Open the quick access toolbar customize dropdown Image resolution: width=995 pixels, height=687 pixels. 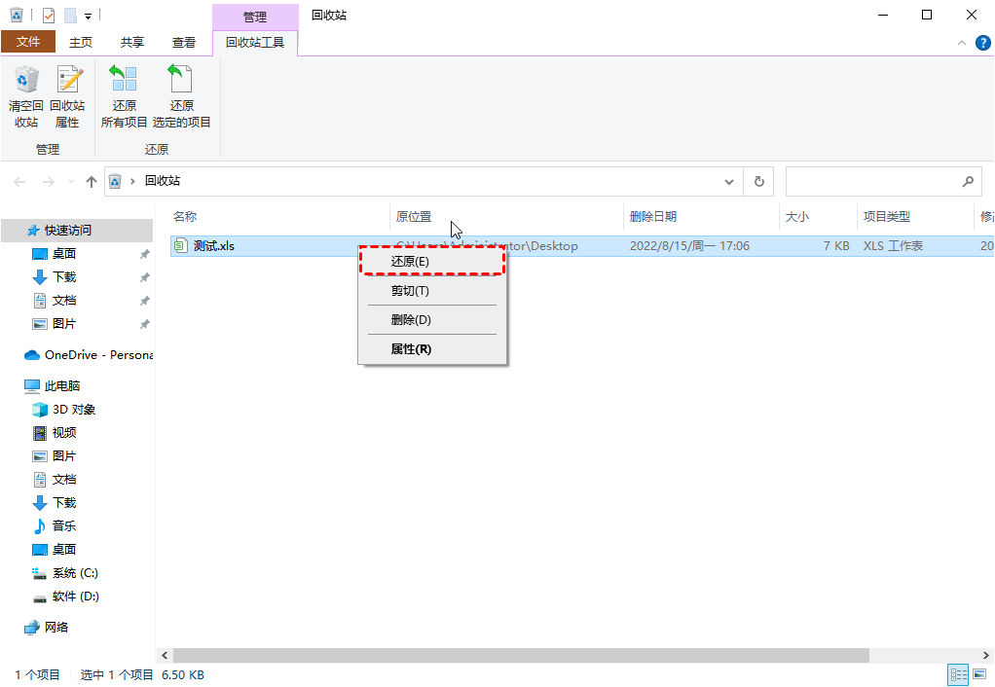coord(89,16)
